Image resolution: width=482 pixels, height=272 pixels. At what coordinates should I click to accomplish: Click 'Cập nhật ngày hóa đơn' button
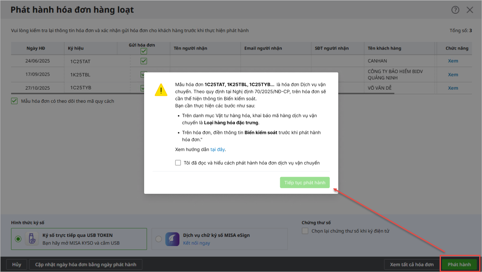(85, 264)
